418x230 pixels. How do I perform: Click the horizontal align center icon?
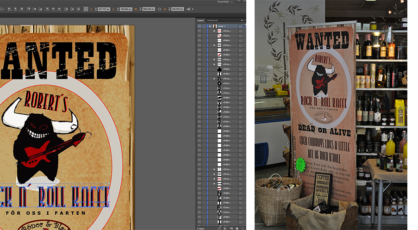(x=15, y=9)
